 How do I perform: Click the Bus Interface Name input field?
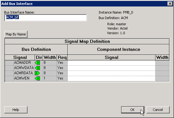(x=45, y=18)
